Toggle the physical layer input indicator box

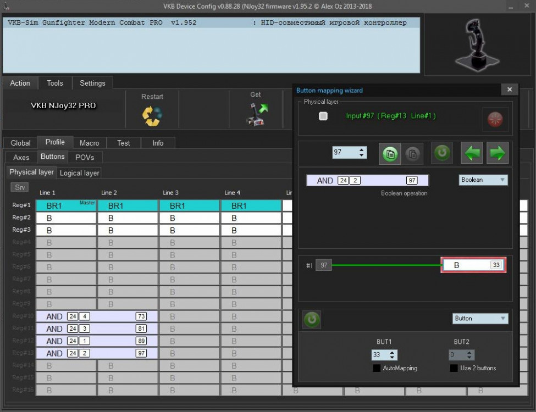tap(323, 116)
